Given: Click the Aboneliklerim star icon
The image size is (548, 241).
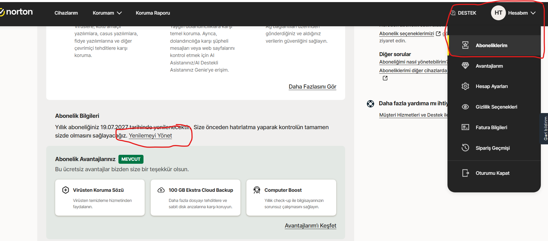Looking at the screenshot, I should click(465, 45).
